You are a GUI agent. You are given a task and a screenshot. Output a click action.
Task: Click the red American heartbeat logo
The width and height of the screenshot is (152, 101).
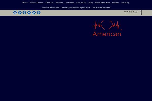[107, 29]
